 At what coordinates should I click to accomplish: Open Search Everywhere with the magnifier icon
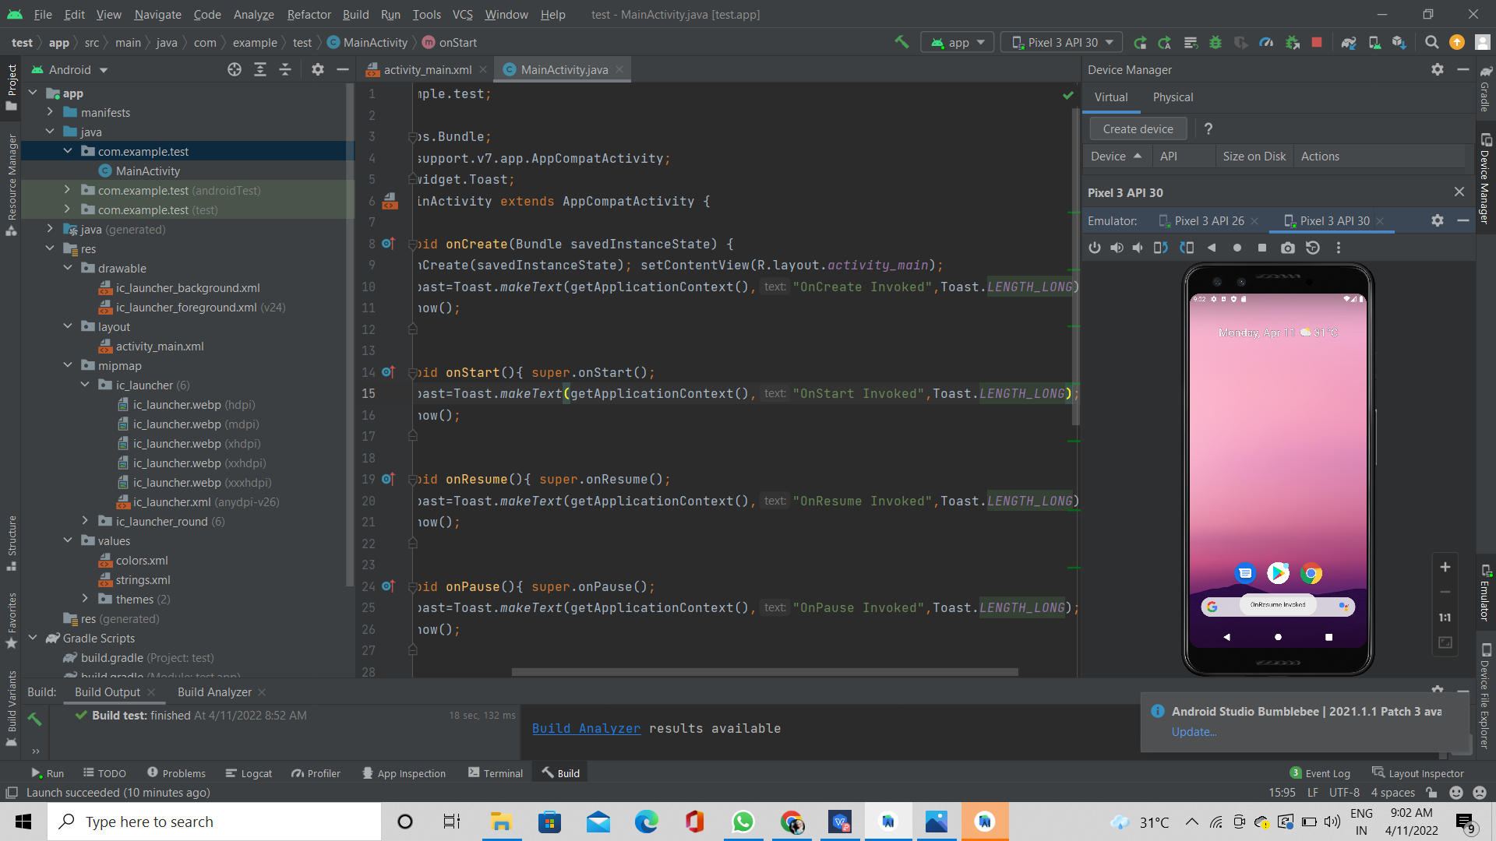pyautogui.click(x=1431, y=42)
